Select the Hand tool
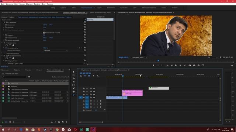Screen dimensions: 236x132 tap(74, 92)
